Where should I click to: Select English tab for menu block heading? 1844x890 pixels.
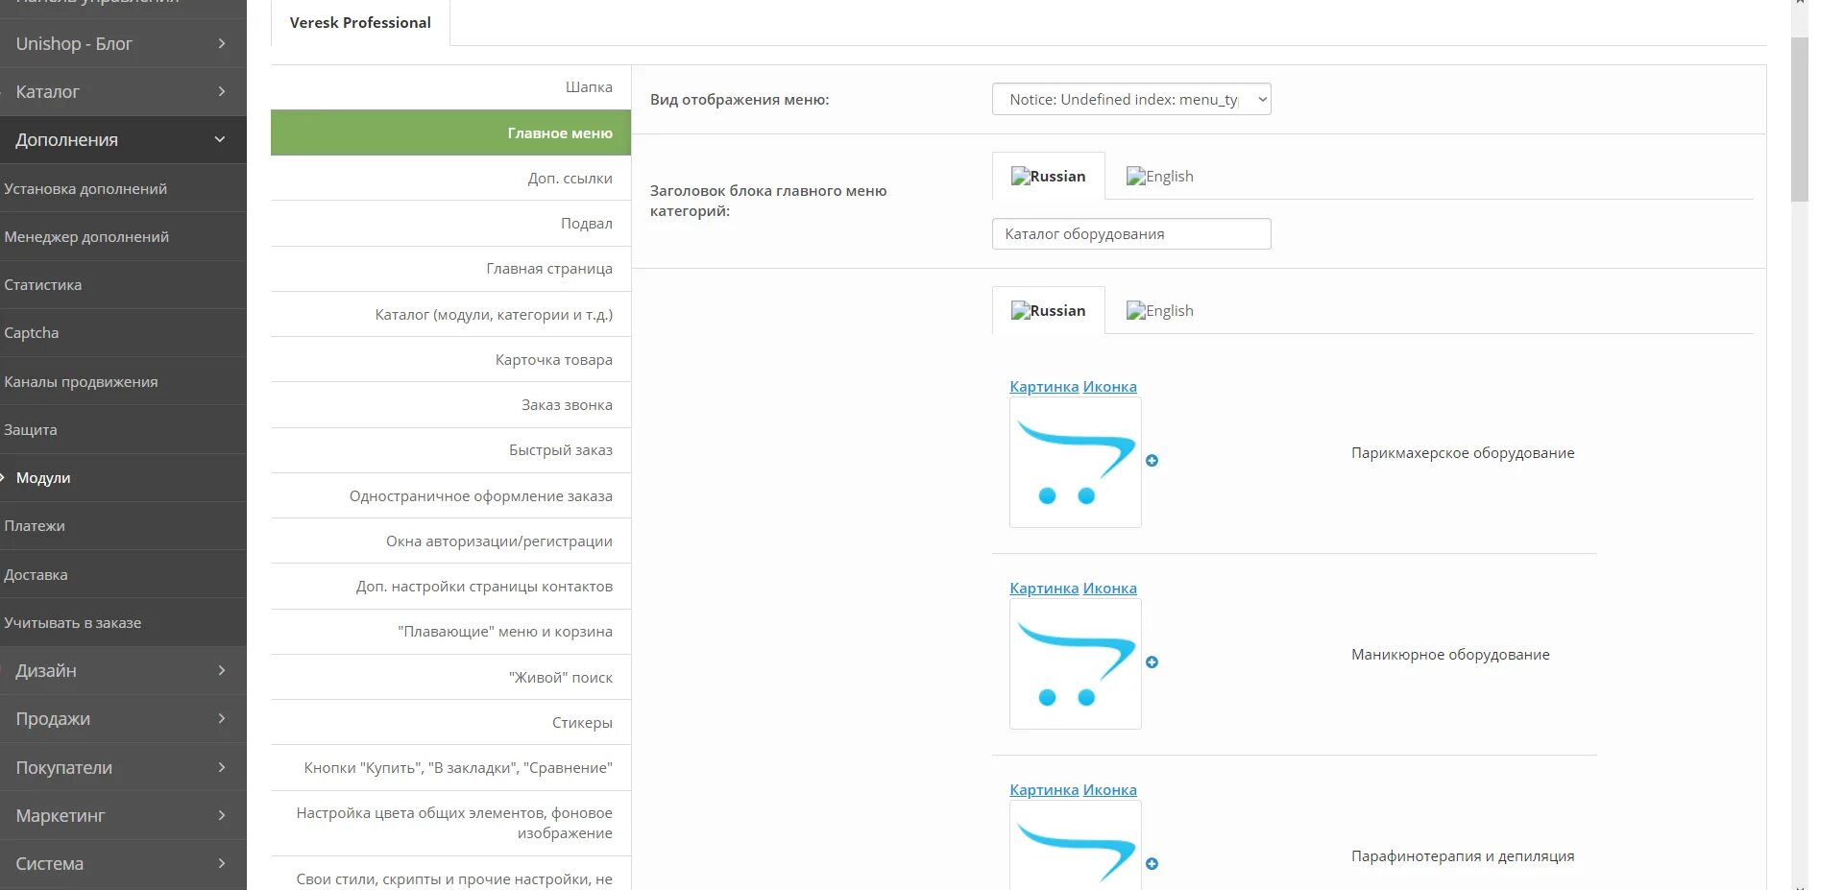(x=1159, y=176)
